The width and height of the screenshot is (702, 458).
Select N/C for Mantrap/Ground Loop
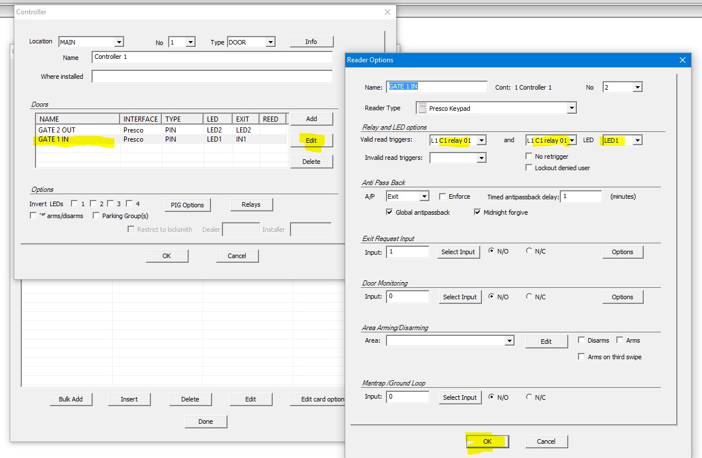pyautogui.click(x=529, y=397)
